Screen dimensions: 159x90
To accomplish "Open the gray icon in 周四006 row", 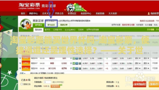I will click(80, 58).
